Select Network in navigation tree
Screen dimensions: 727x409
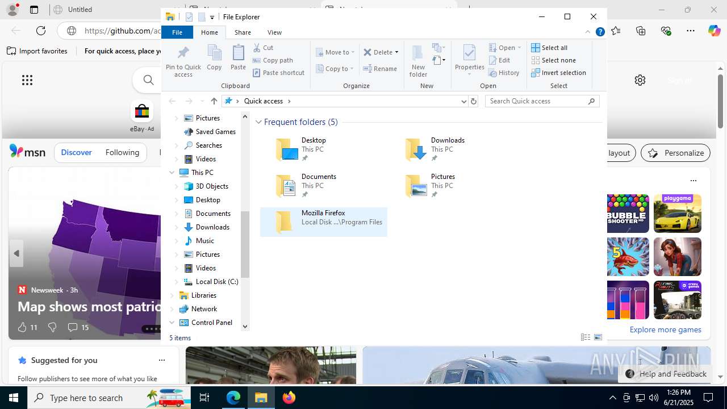[x=204, y=309]
